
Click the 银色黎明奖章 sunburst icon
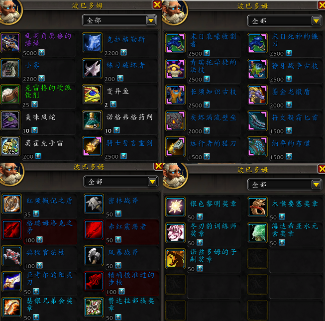pos(175,207)
